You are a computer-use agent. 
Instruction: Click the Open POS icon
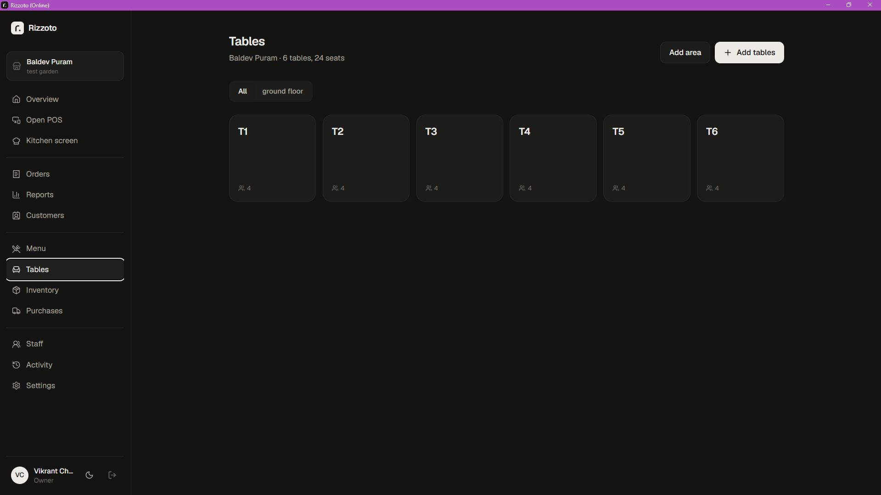click(17, 120)
